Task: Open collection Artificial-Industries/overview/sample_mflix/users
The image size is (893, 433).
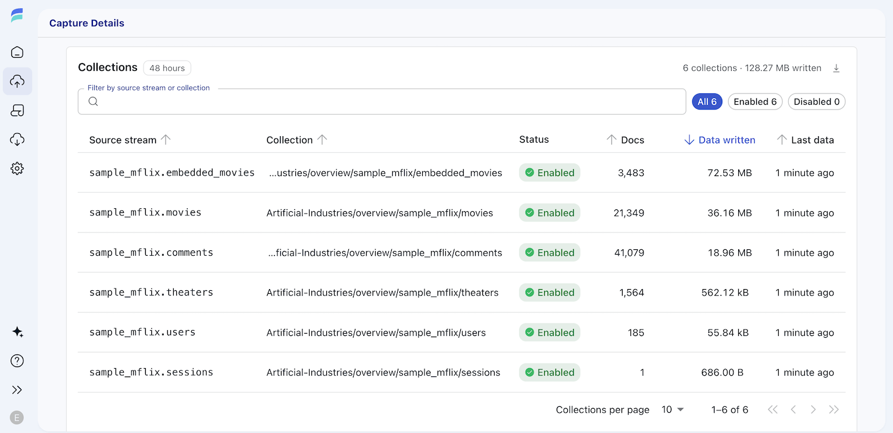Action: tap(376, 332)
